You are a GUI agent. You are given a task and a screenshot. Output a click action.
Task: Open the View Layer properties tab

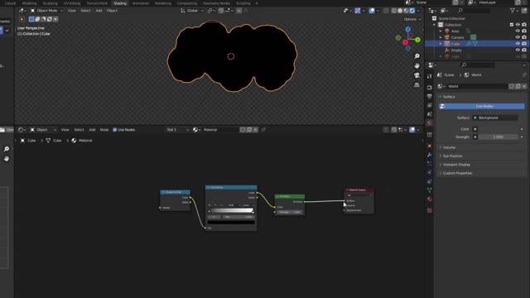(x=429, y=105)
